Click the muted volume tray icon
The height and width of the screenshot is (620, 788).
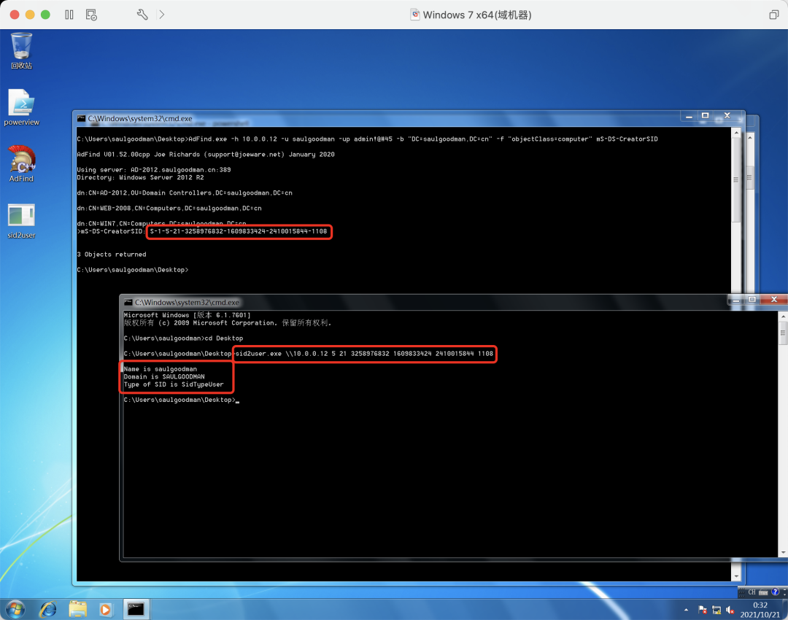tap(730, 610)
